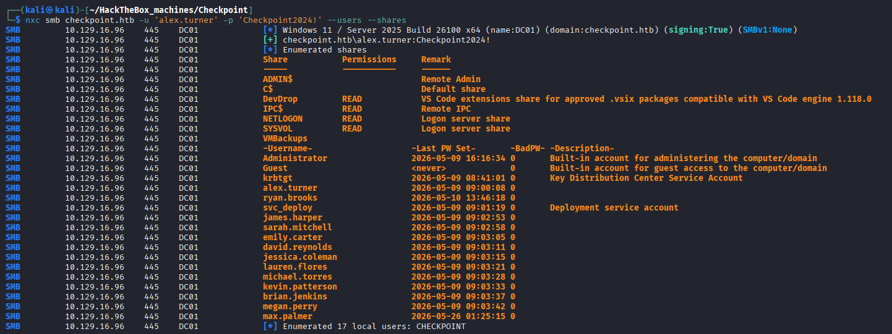Click the 'Key Distribution Center Service Account' description
This screenshot has width=892, height=334.
pos(646,178)
